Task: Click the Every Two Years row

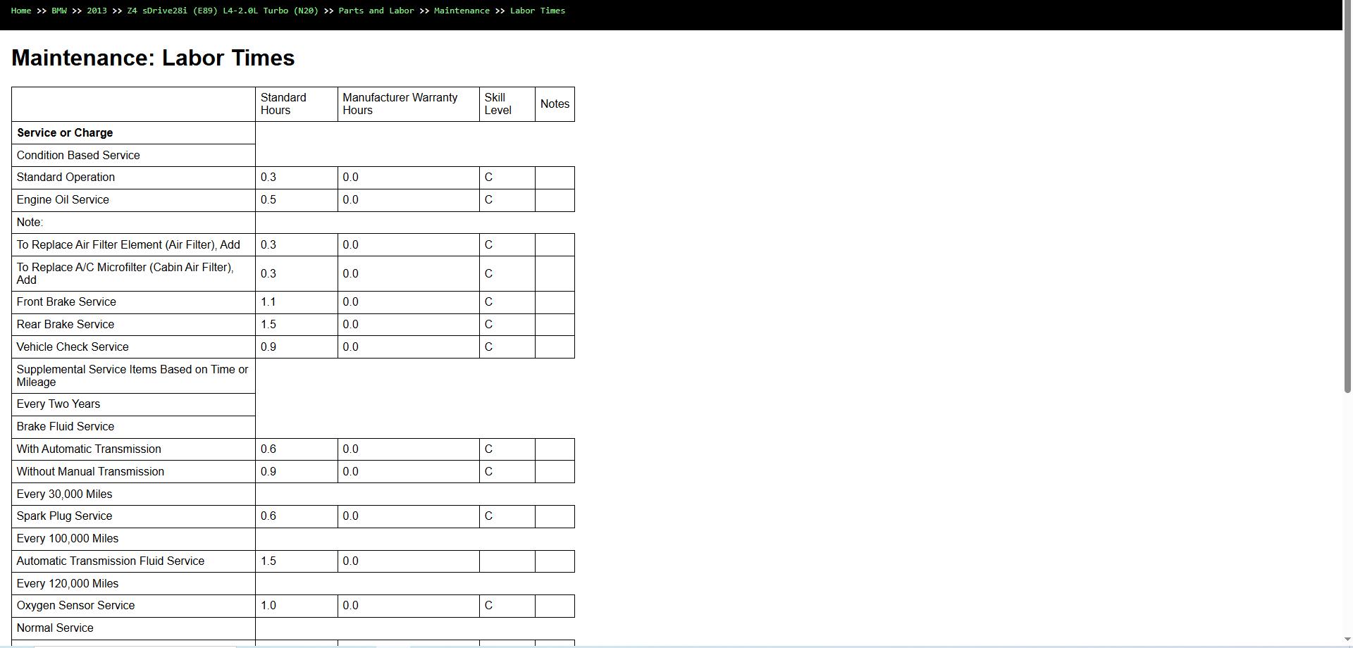Action: 133,404
